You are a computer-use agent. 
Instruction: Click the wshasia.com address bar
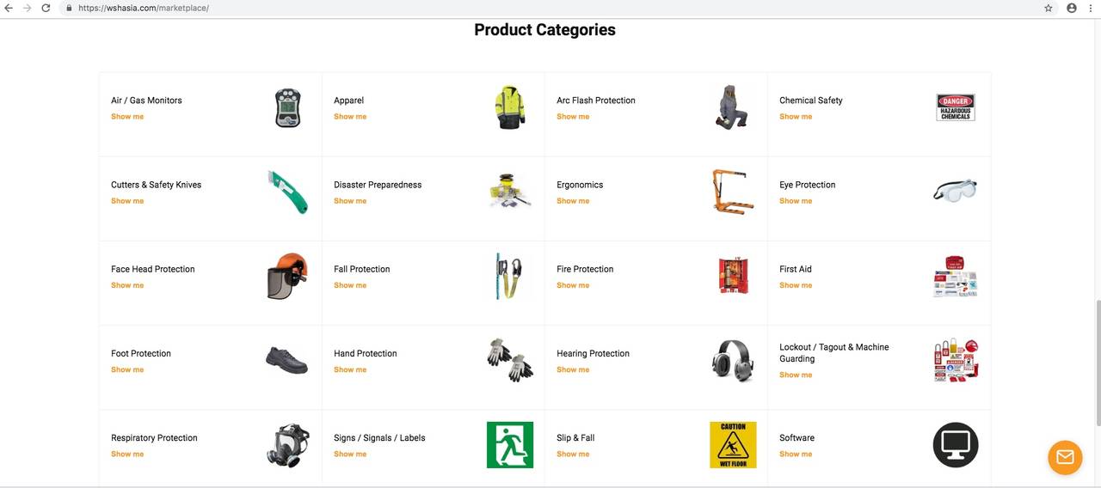click(x=550, y=8)
